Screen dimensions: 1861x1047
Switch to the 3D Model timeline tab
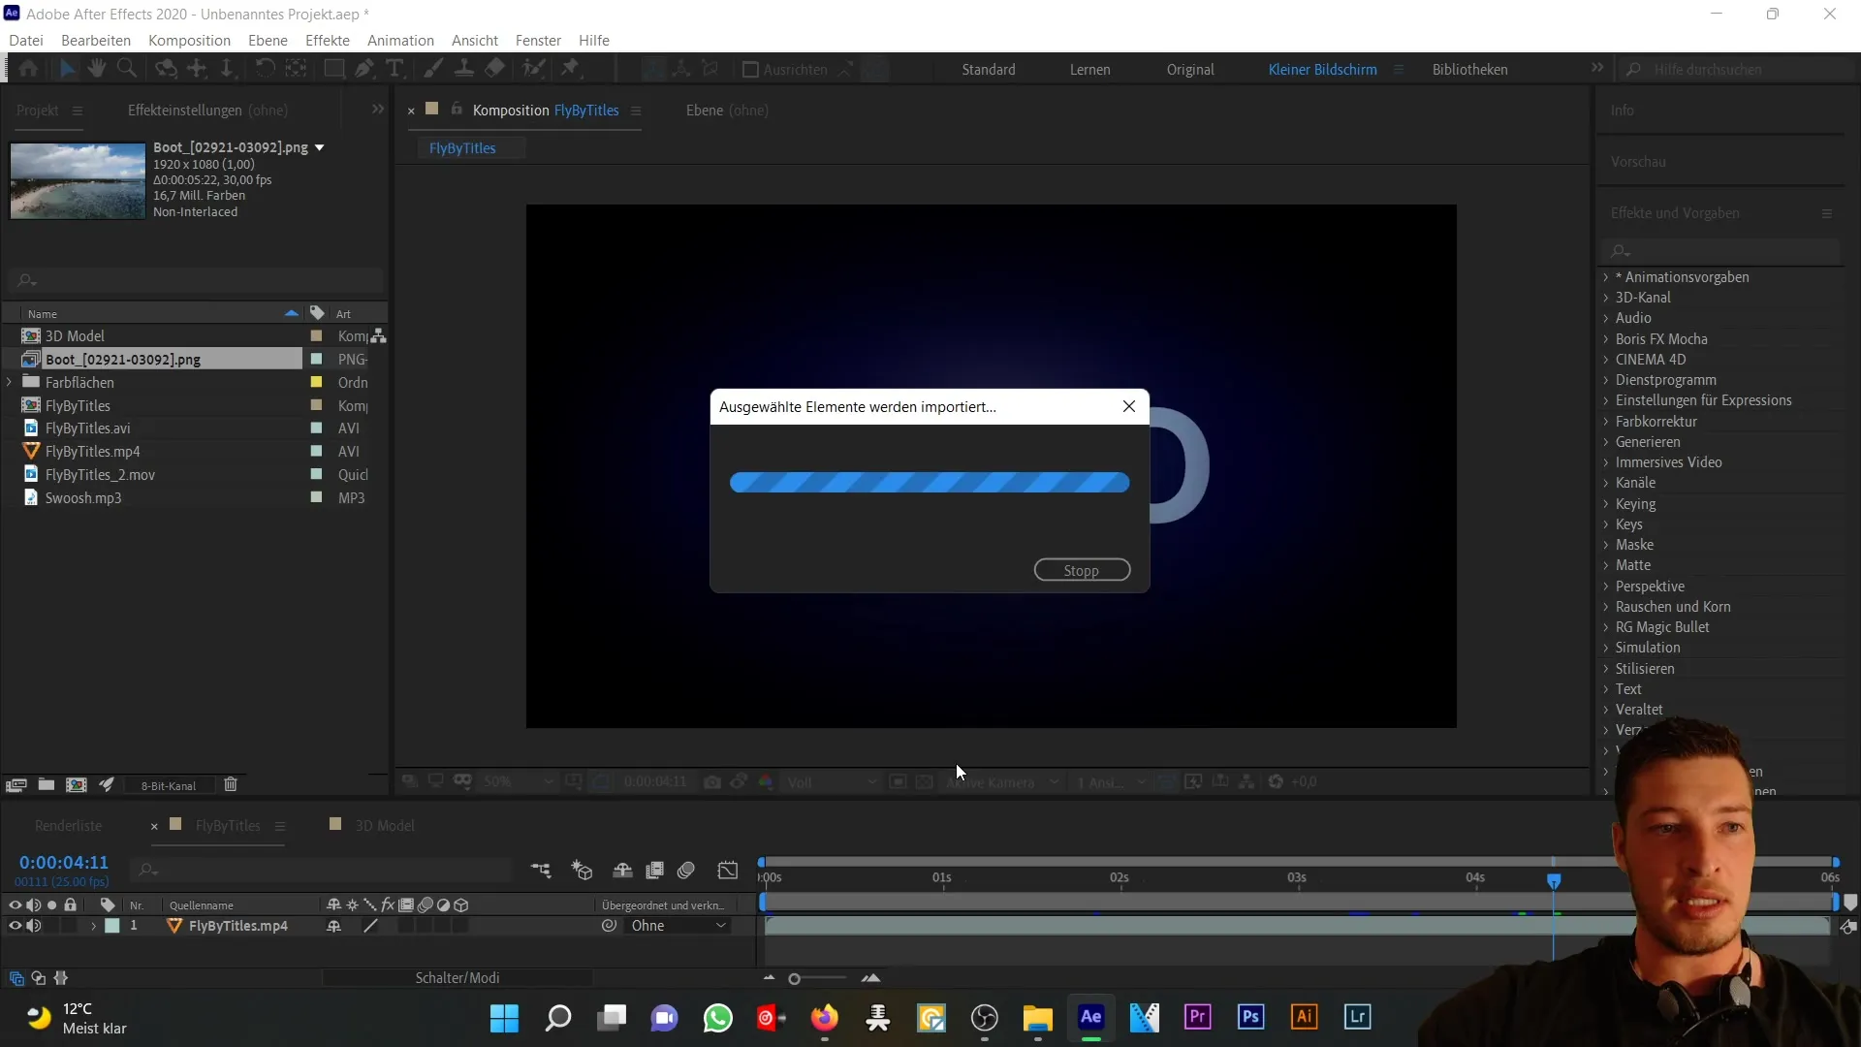click(384, 826)
